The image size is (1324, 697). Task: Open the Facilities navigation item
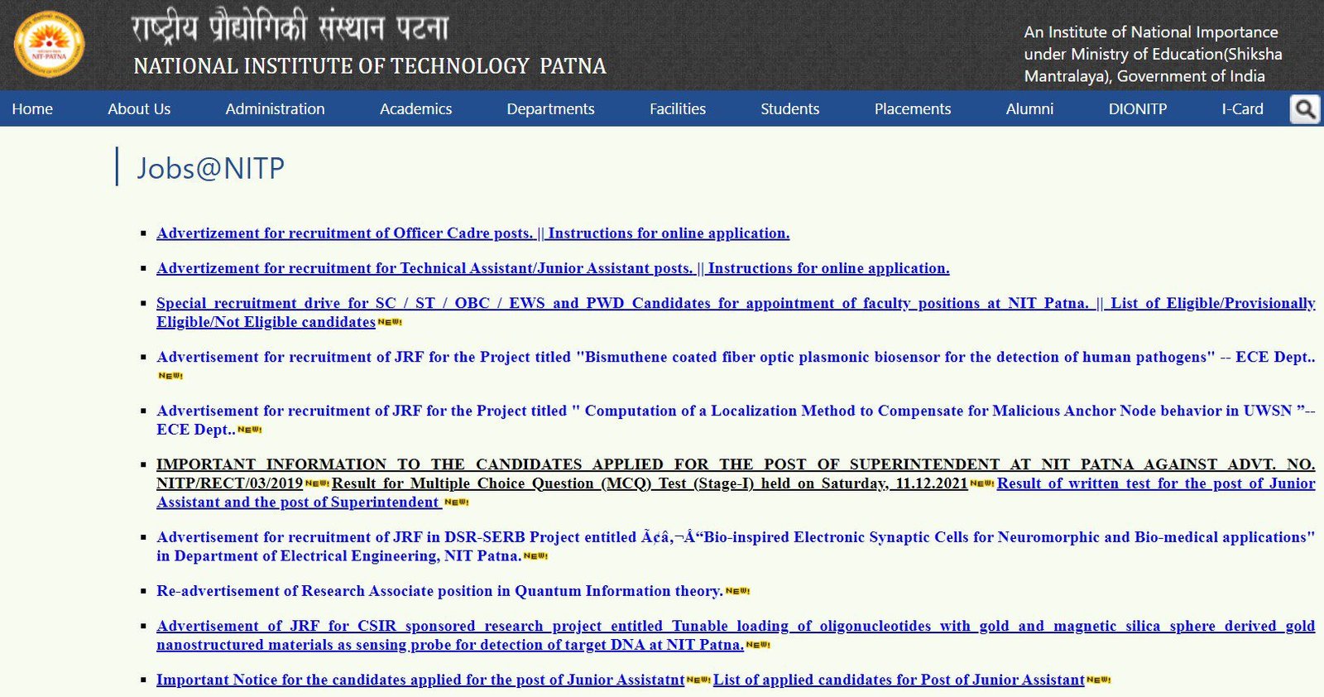677,109
